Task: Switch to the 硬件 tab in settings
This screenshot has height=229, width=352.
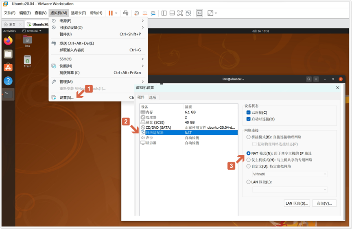Action: point(141,97)
